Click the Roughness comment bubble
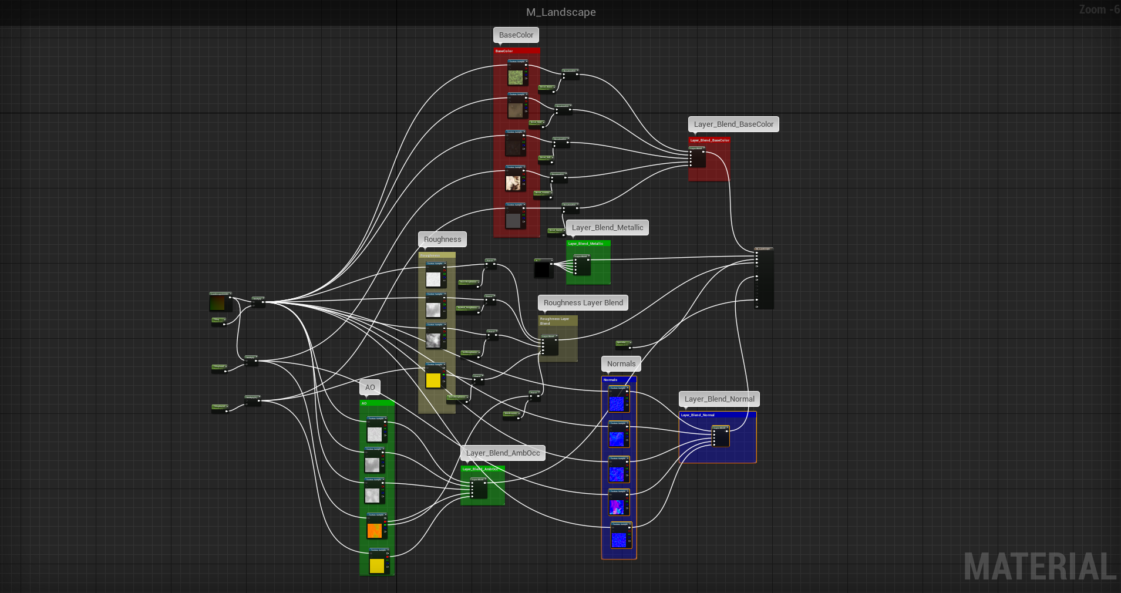Viewport: 1121px width, 593px height. coord(442,240)
